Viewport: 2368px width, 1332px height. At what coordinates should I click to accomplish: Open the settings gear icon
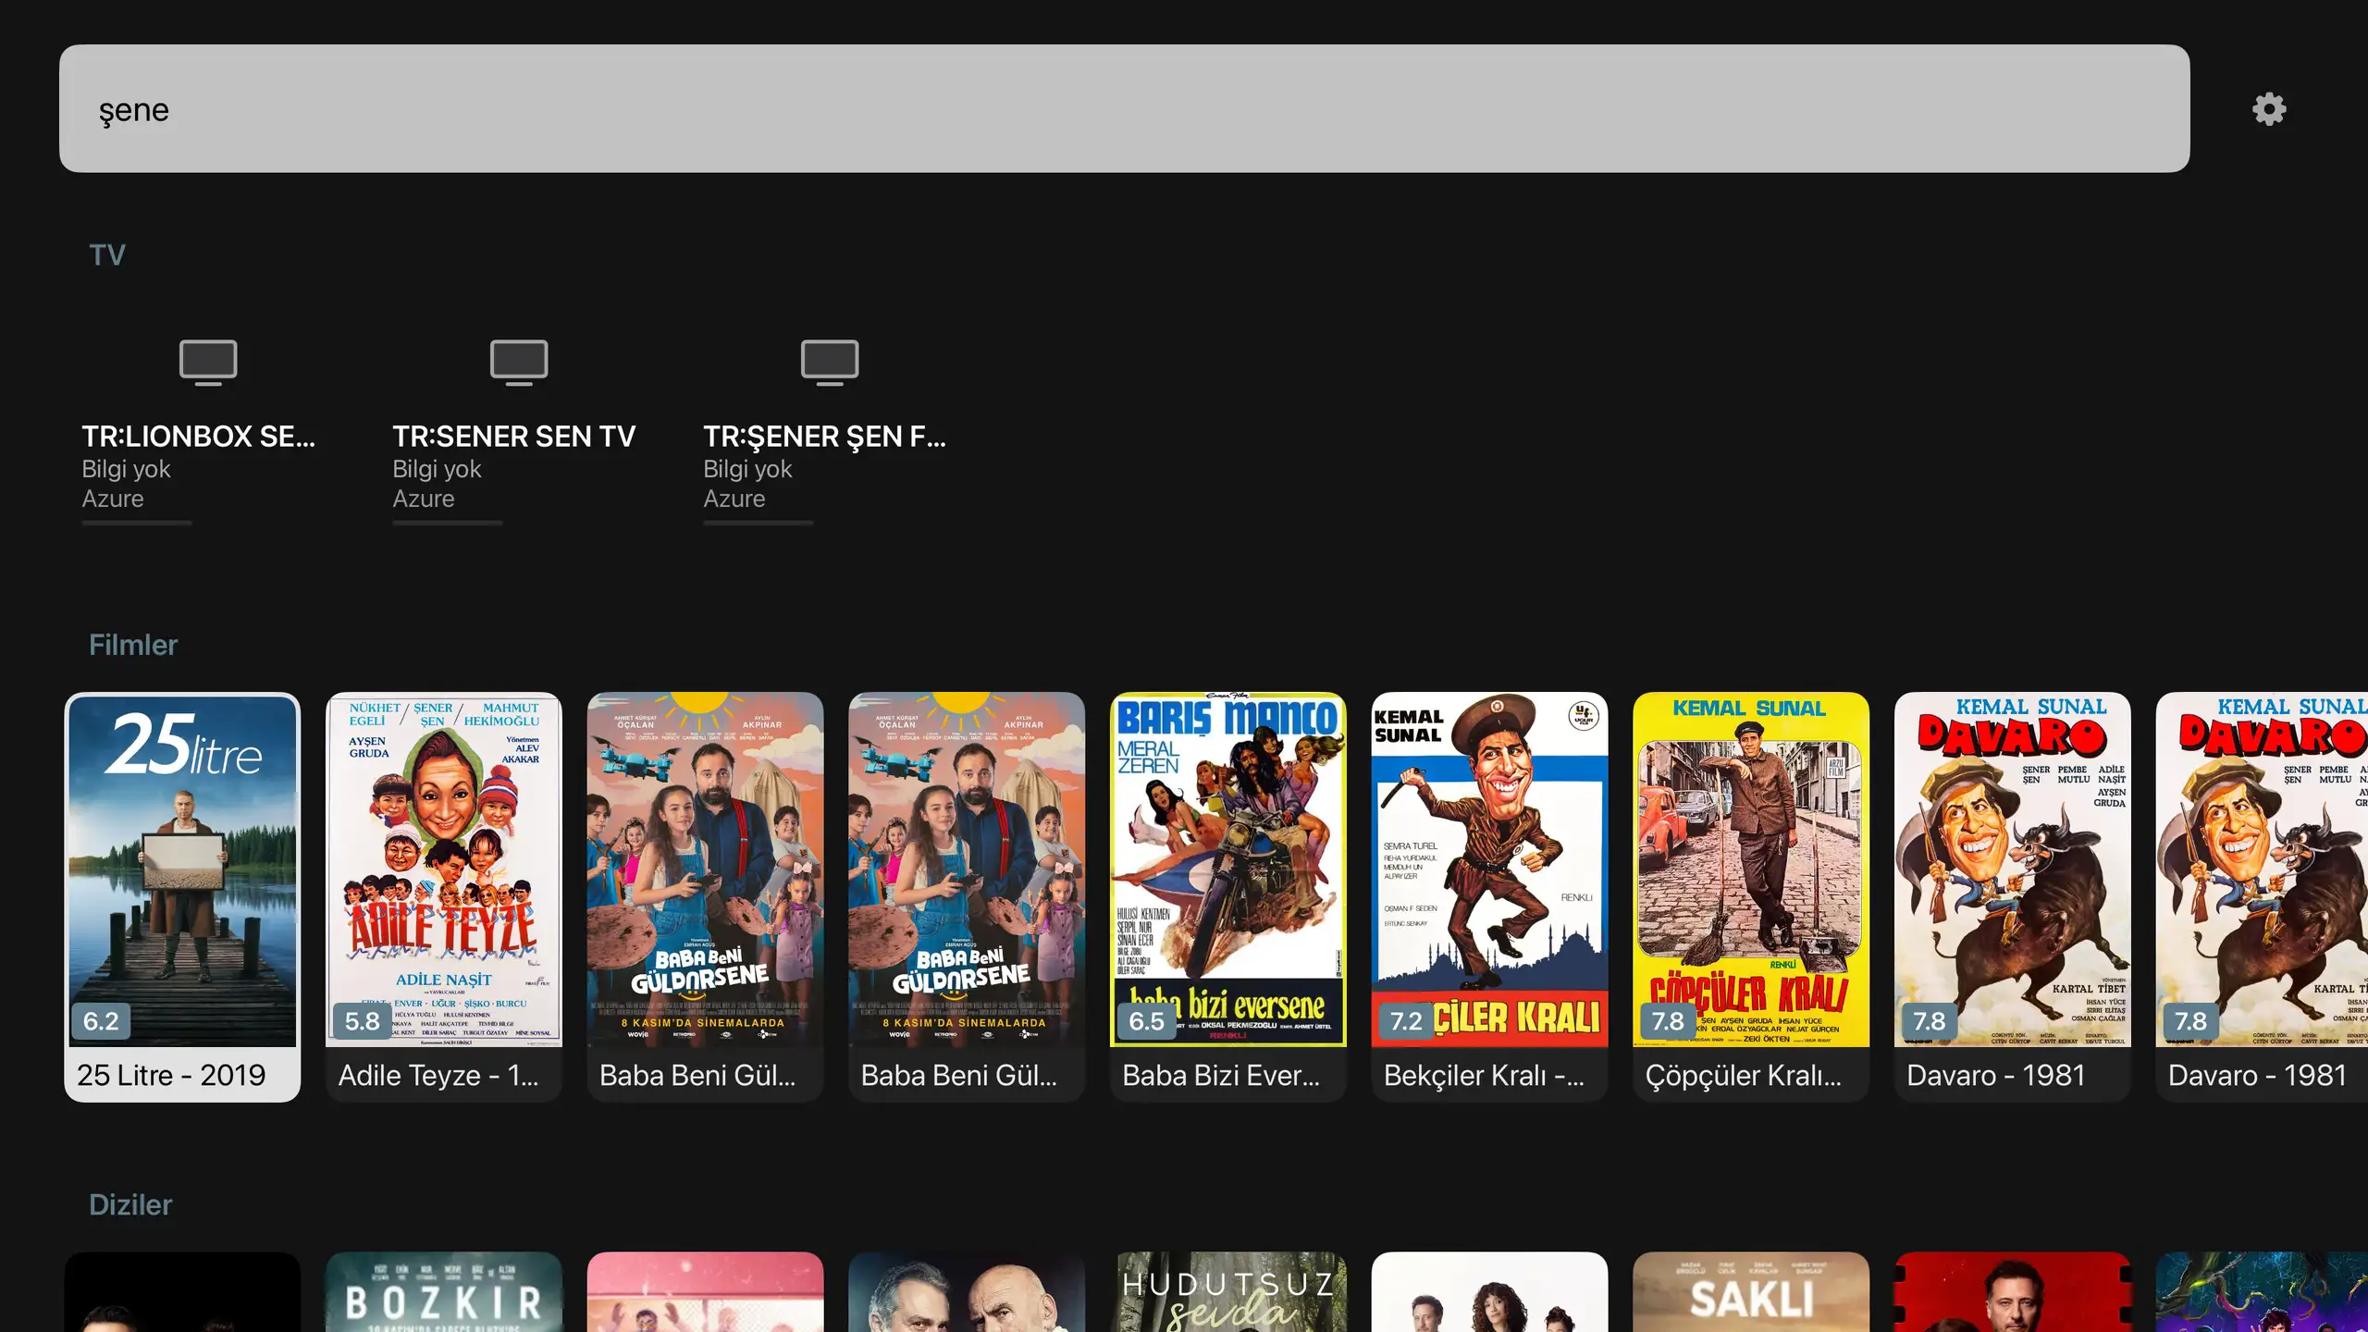(2268, 109)
